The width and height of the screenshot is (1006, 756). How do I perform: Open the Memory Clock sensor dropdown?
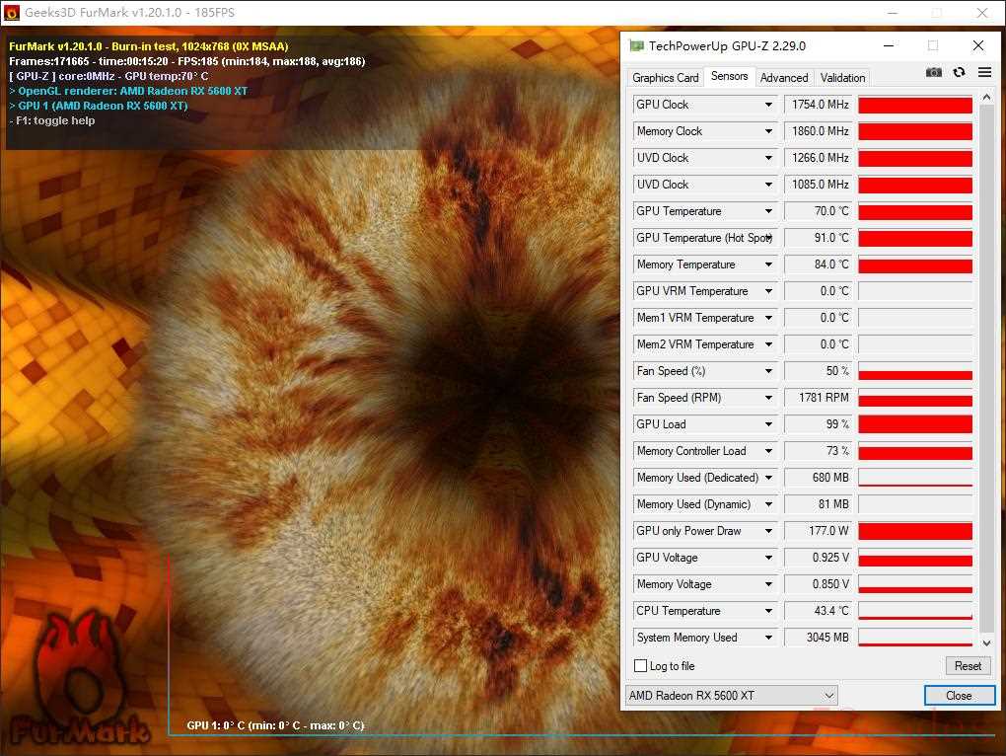pos(768,131)
